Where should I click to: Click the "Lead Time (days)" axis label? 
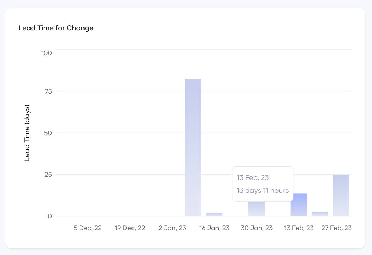[x=27, y=133]
